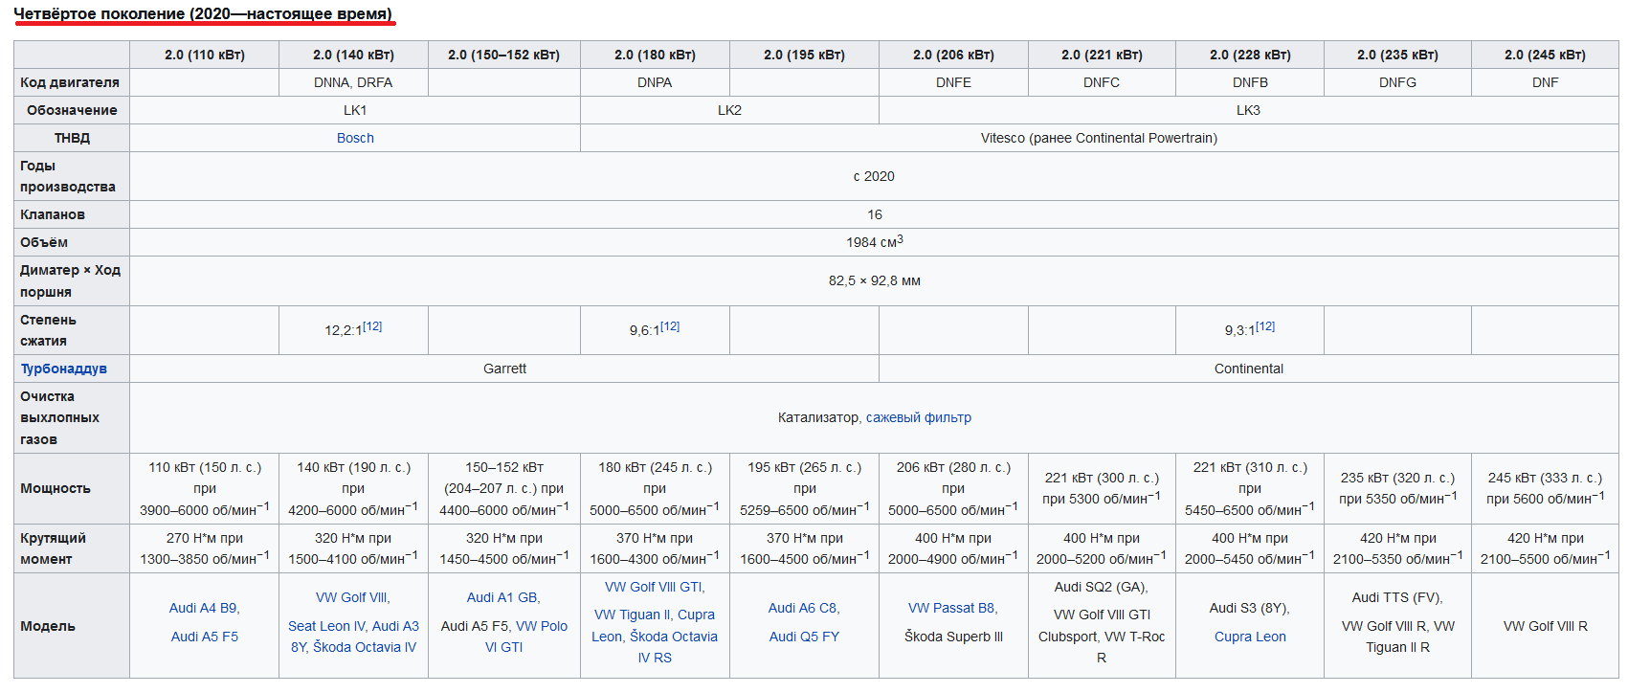Select the Обозначение row header

pos(72,110)
